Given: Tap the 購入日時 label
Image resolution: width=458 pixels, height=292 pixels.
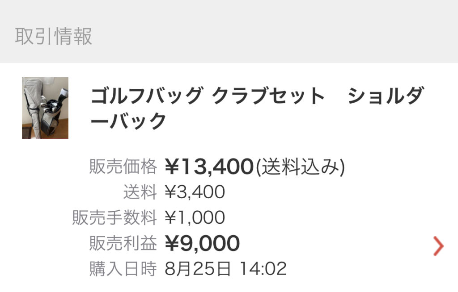Looking at the screenshot, I should pyautogui.click(x=123, y=269).
